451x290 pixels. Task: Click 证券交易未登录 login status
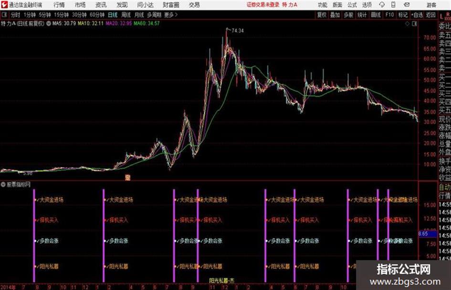pyautogui.click(x=263, y=5)
